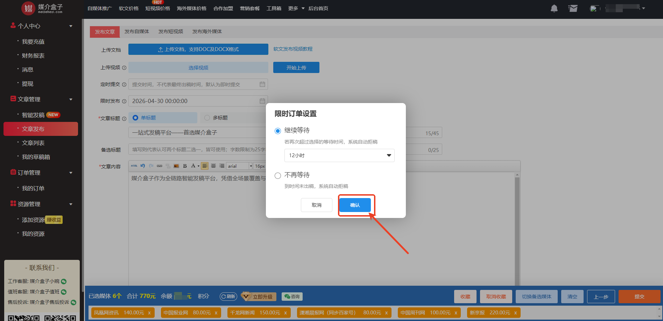Screen dimensions: 663x321
Task: Switch to the 发布短视频 tab
Action: [171, 31]
